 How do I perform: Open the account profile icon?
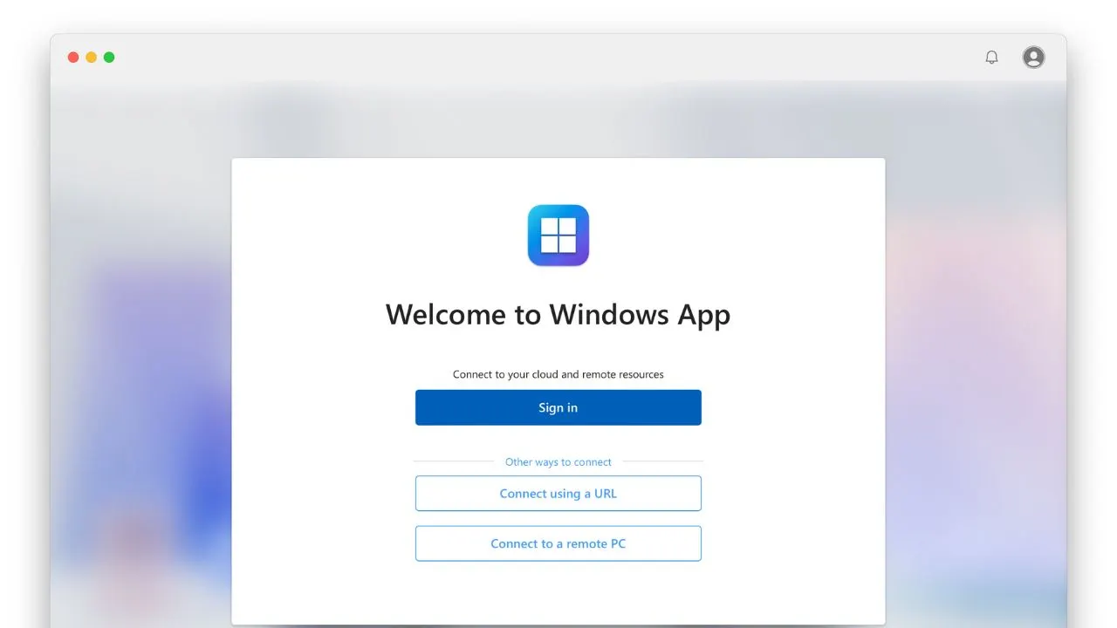click(1033, 58)
